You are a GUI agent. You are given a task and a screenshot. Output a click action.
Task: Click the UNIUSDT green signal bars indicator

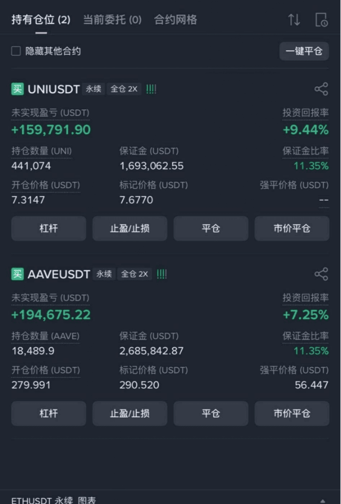151,89
